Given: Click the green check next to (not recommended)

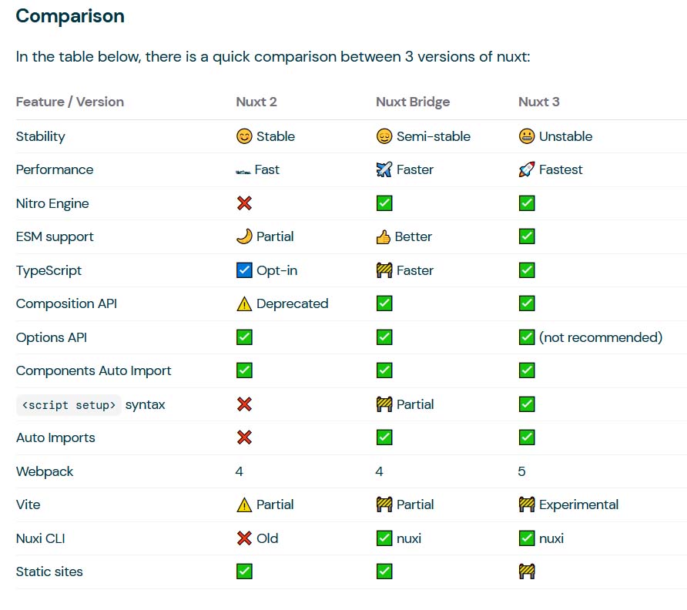Looking at the screenshot, I should pyautogui.click(x=527, y=337).
